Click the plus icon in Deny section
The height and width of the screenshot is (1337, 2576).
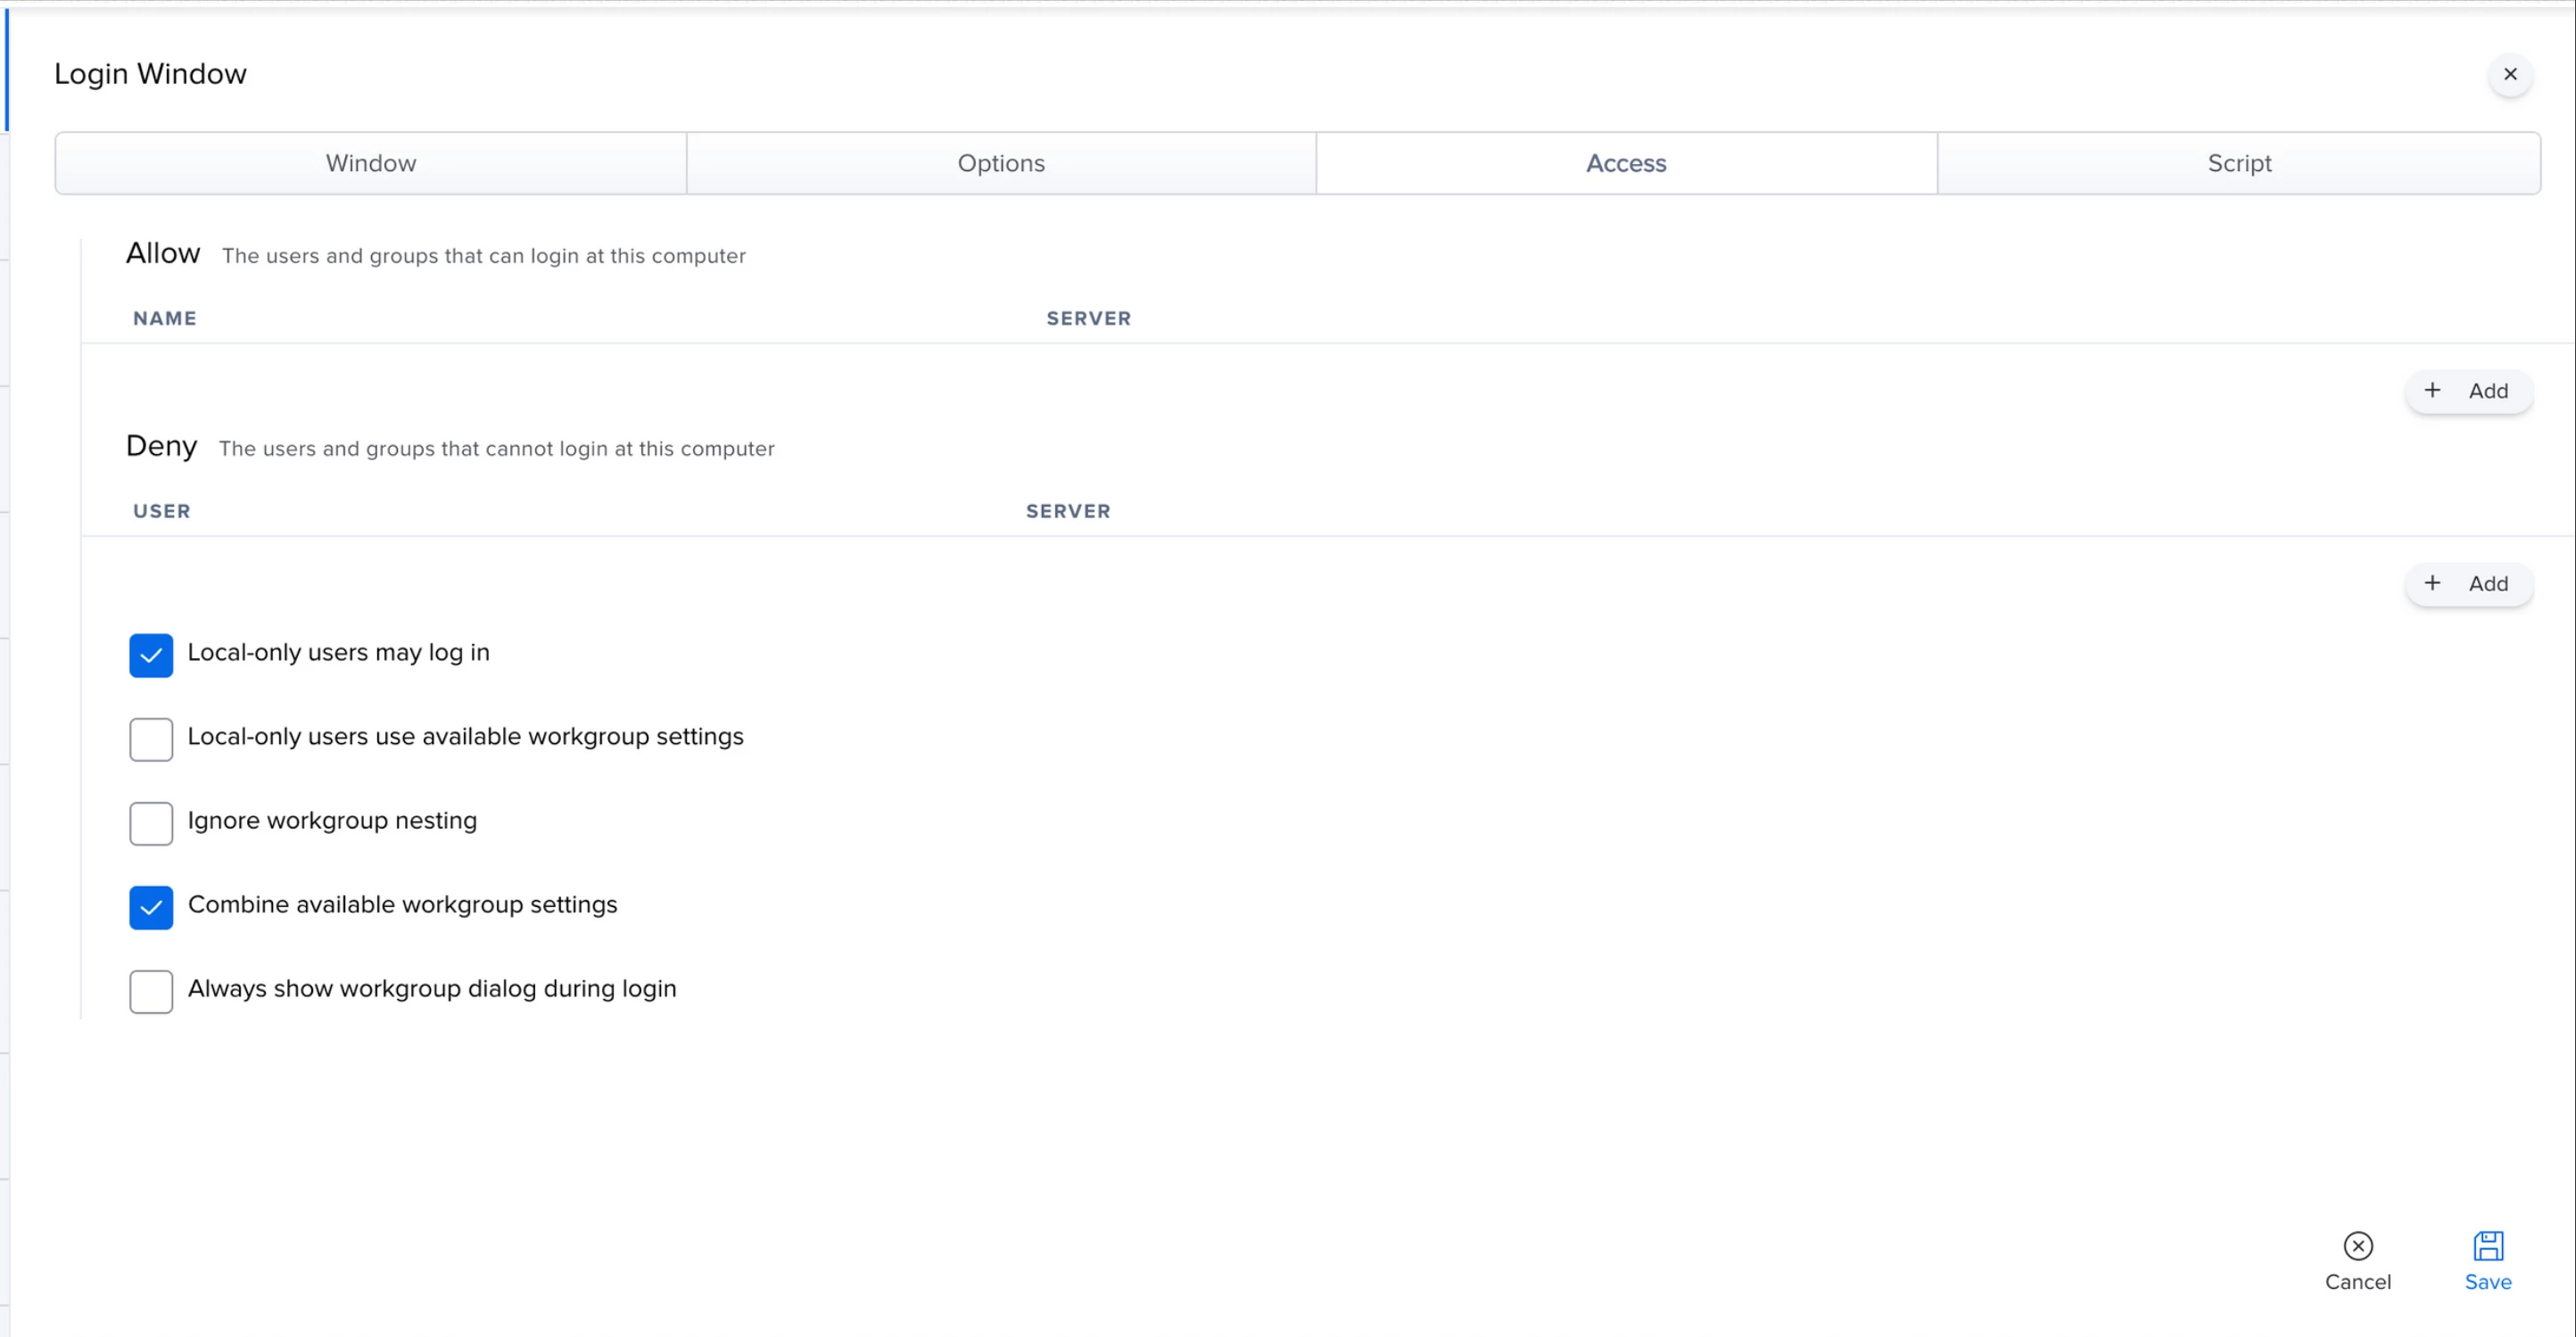coord(2432,583)
